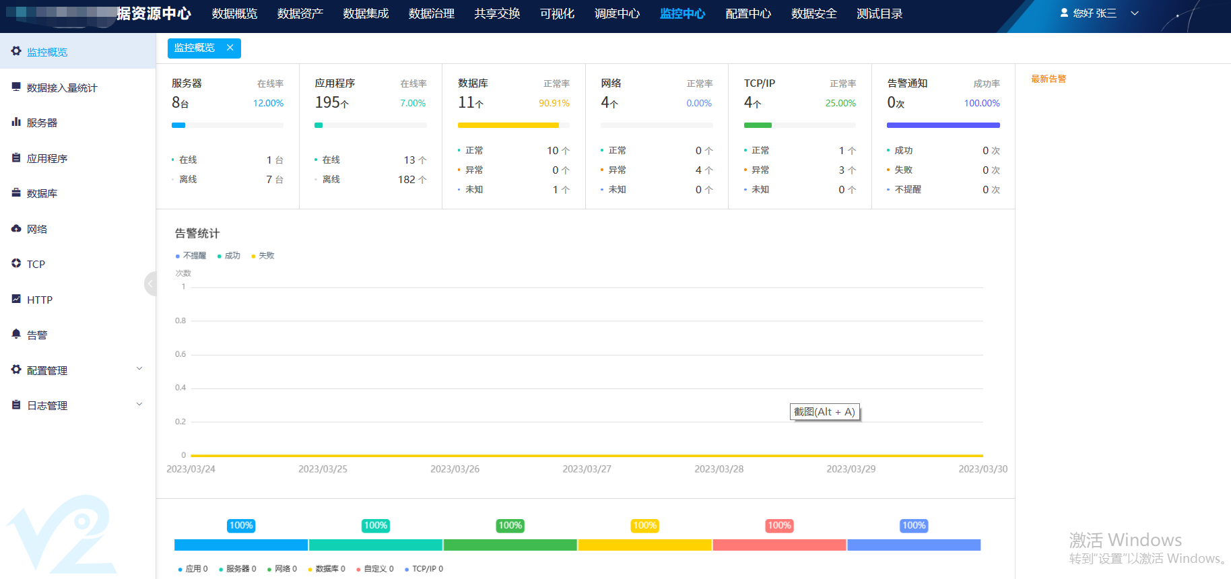
Task: Toggle the 不提醒 legend in 告警统计
Action: pyautogui.click(x=191, y=256)
